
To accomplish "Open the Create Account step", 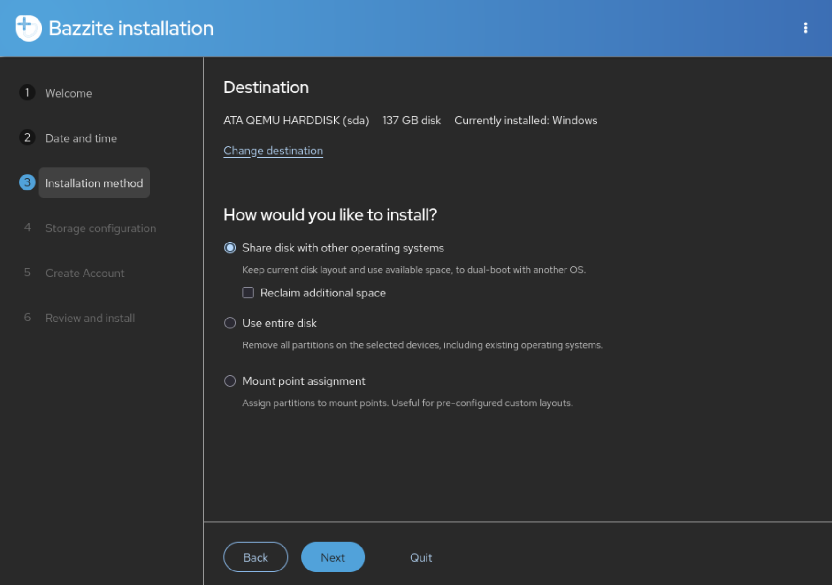I will (84, 273).
